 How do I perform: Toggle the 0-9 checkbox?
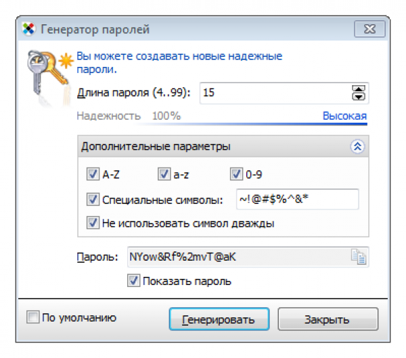tap(236, 174)
